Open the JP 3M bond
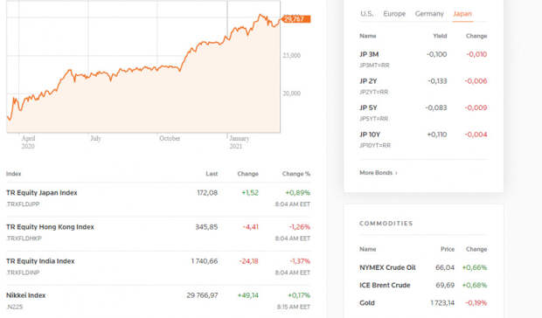This screenshot has width=542, height=318. [x=369, y=54]
